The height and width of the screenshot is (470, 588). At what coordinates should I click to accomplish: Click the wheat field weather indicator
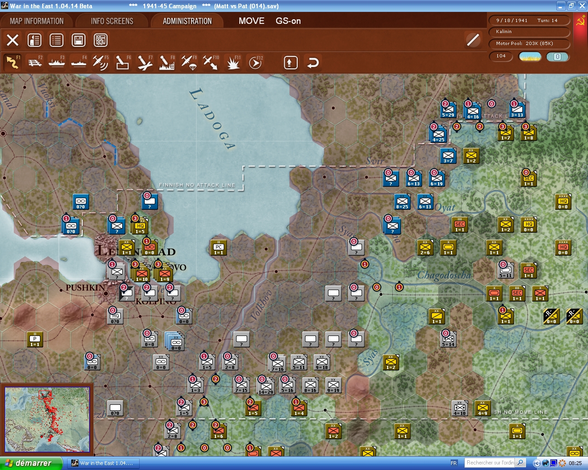[530, 56]
